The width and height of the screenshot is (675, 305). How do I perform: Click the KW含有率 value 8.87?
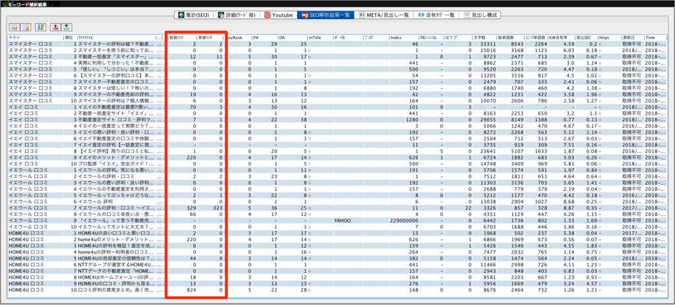(x=569, y=208)
